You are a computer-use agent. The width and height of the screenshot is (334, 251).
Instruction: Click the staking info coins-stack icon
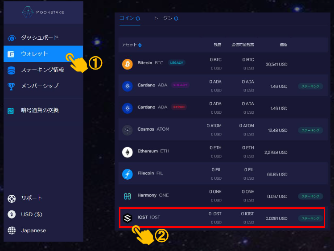pyautogui.click(x=11, y=70)
